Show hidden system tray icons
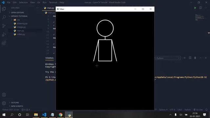 (170, 115)
